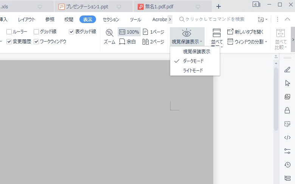Enable the グリッド線 gridlines checkbox
The height and width of the screenshot is (184, 295).
pyautogui.click(x=36, y=32)
